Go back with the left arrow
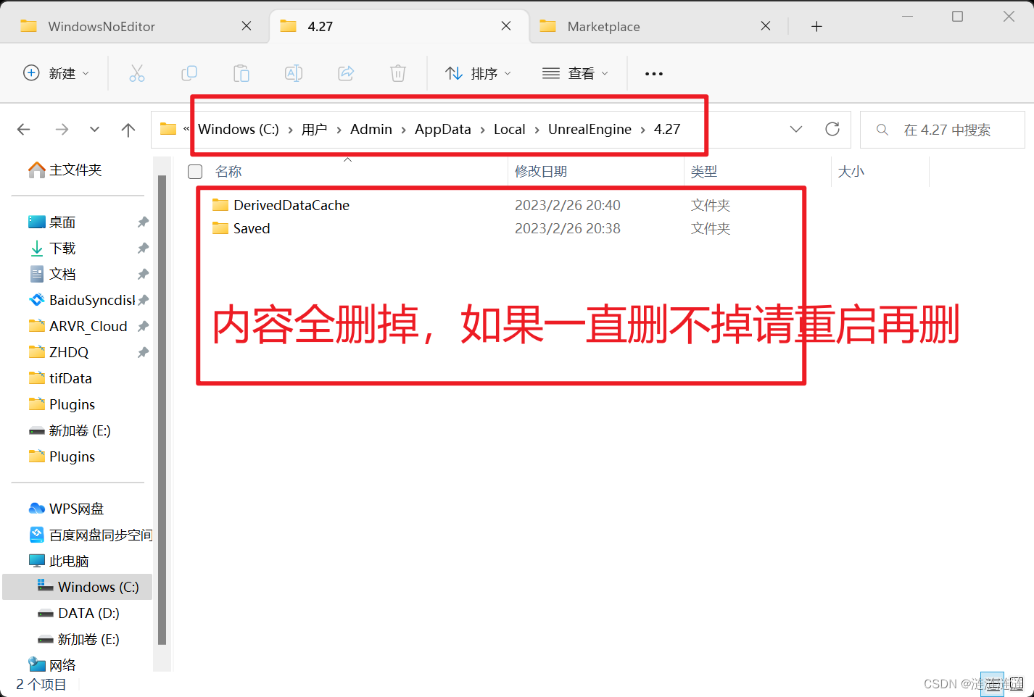Viewport: 1034px width, 697px height. (24, 130)
